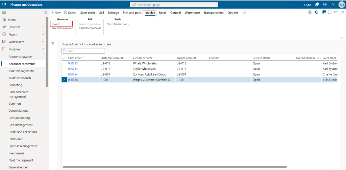Click the Favorites star icon
346x170 pixels.
pos(4,27)
